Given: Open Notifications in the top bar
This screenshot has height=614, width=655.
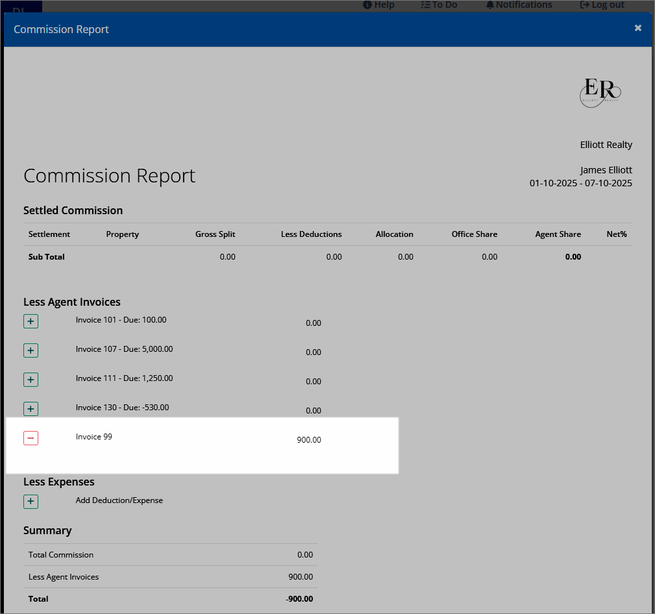Looking at the screenshot, I should tap(519, 5).
